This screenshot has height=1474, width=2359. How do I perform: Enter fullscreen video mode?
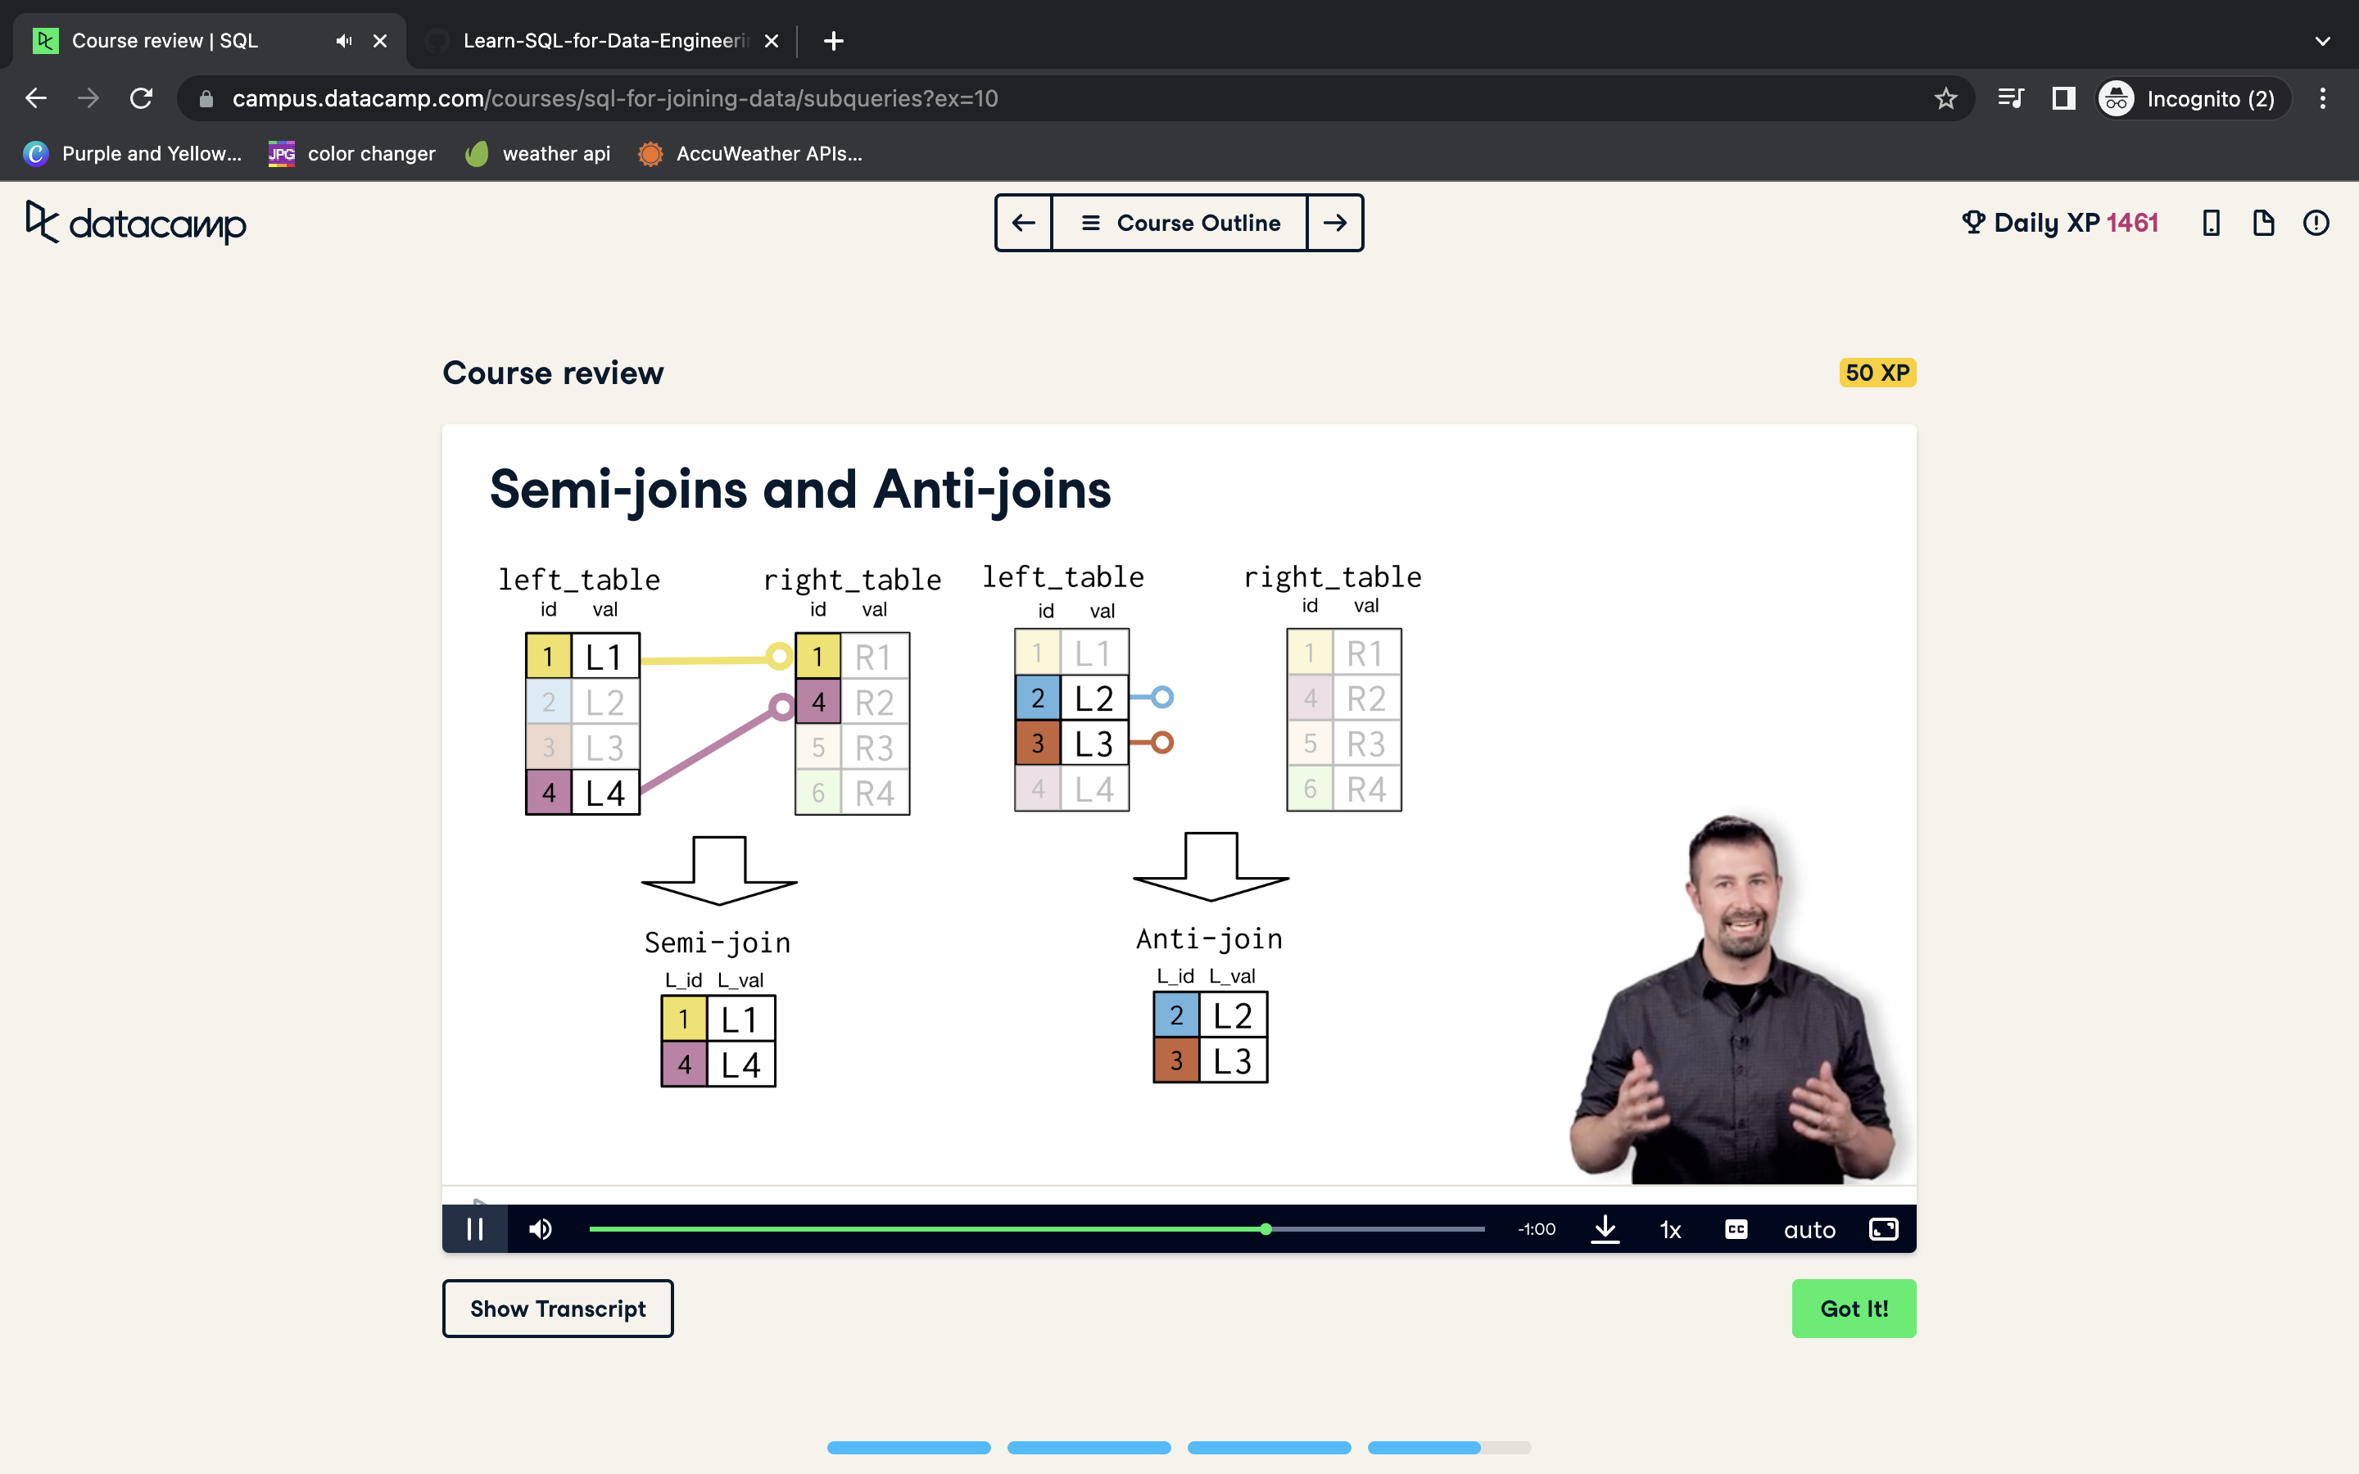(1883, 1229)
